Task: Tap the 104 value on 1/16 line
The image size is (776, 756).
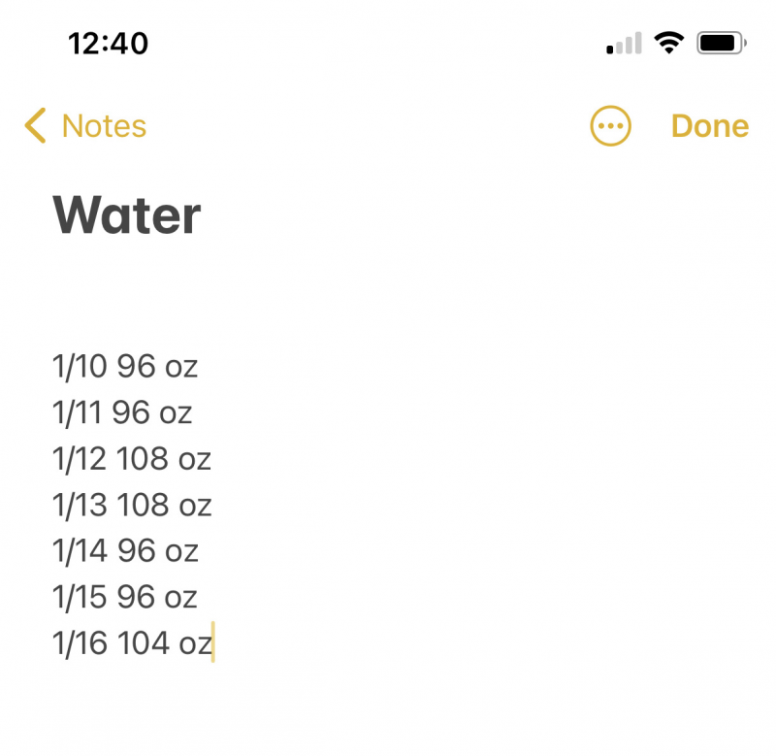Action: pos(143,642)
